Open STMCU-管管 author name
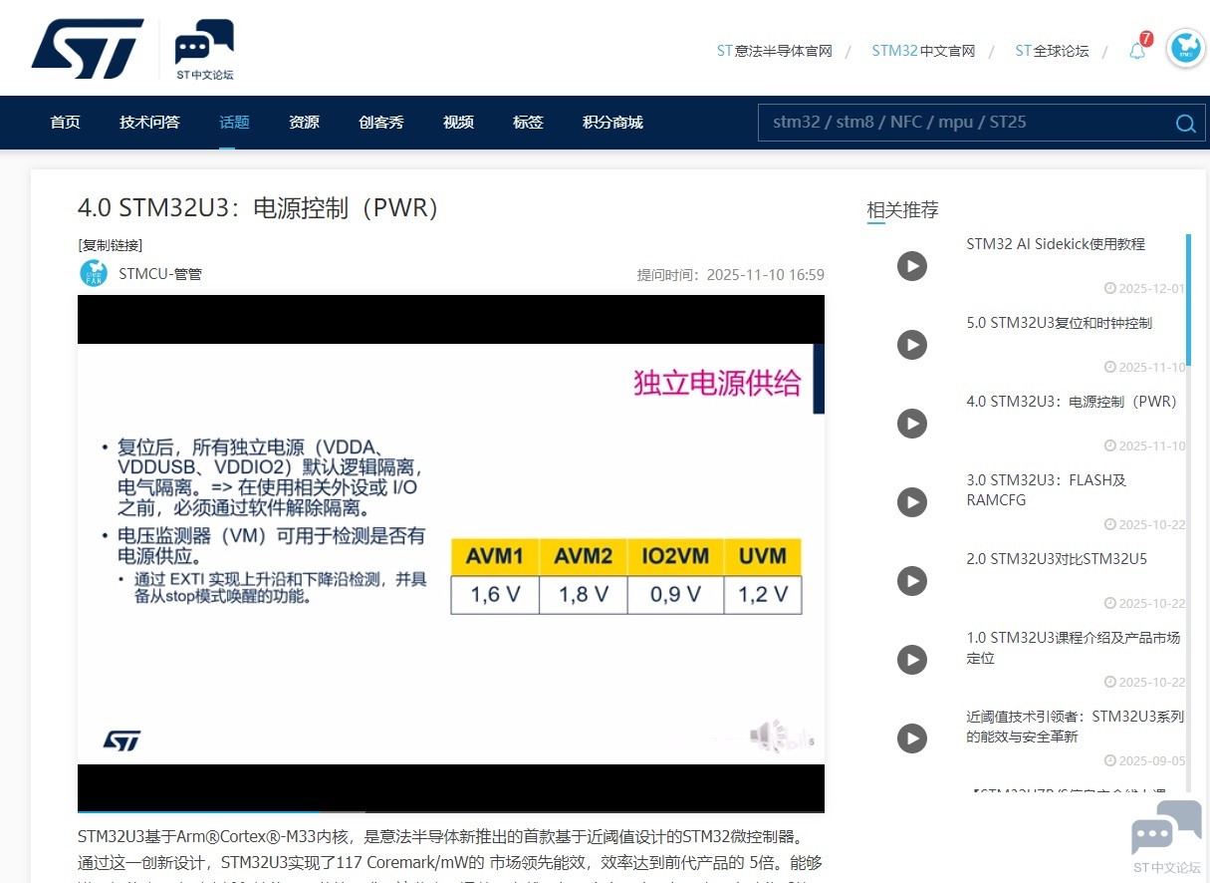This screenshot has width=1210, height=883. tap(160, 273)
